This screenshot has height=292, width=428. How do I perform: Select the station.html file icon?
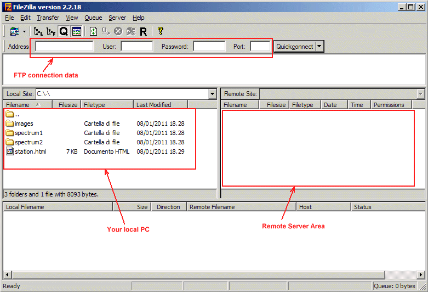pyautogui.click(x=10, y=151)
